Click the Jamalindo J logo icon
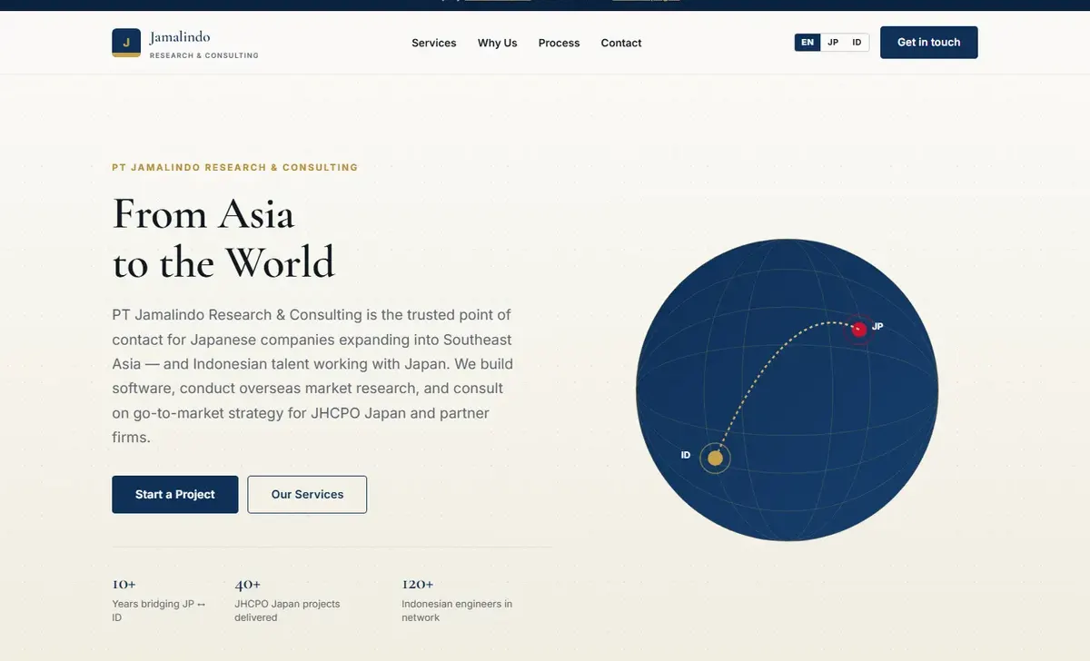 126,43
